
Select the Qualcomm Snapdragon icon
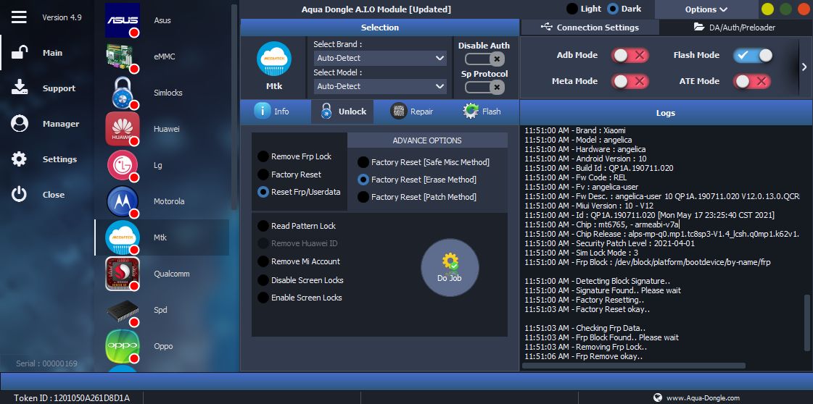click(x=123, y=274)
